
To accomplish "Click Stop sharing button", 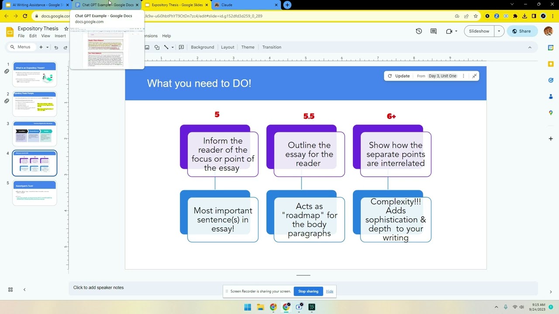I will click(x=308, y=291).
